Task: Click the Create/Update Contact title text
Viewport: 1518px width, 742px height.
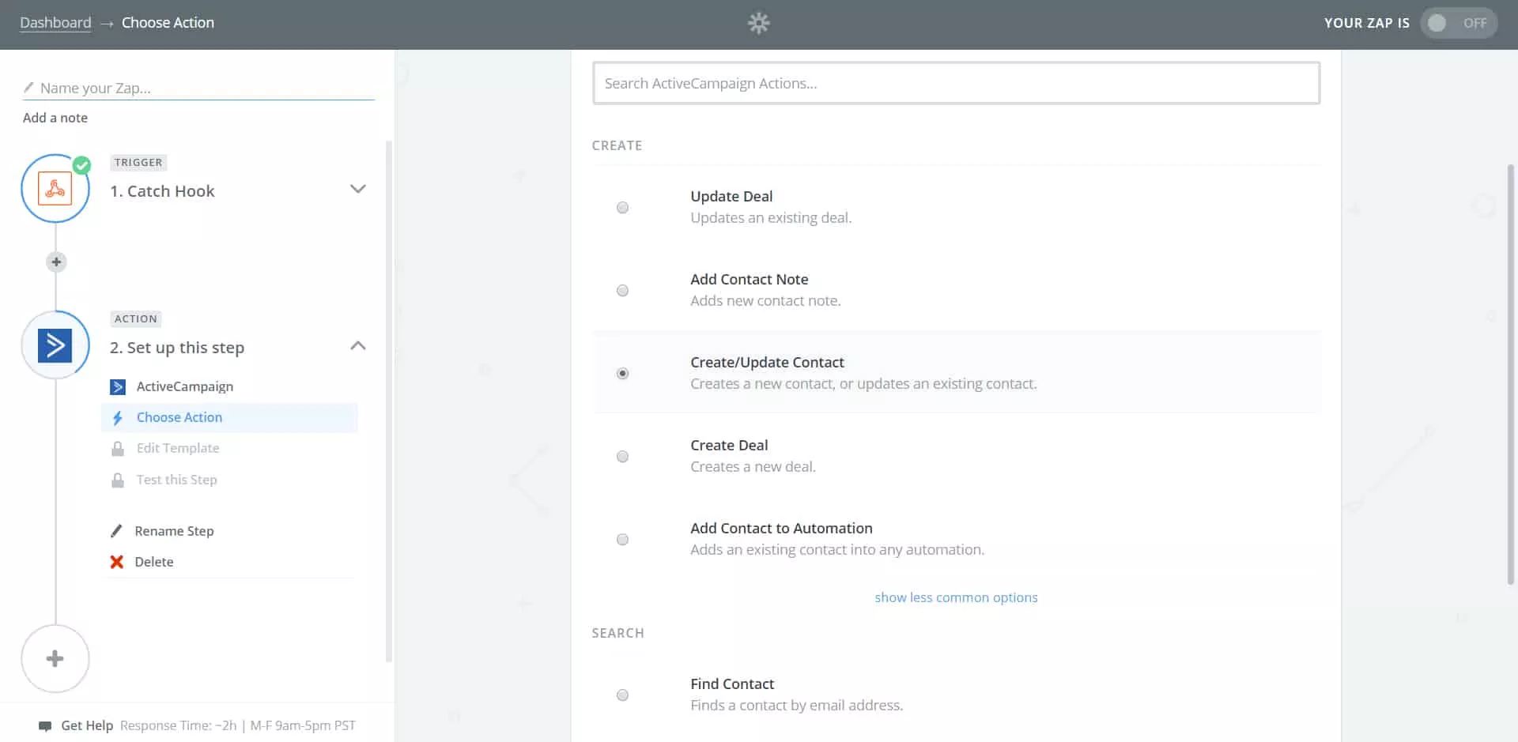Action: [x=767, y=362]
